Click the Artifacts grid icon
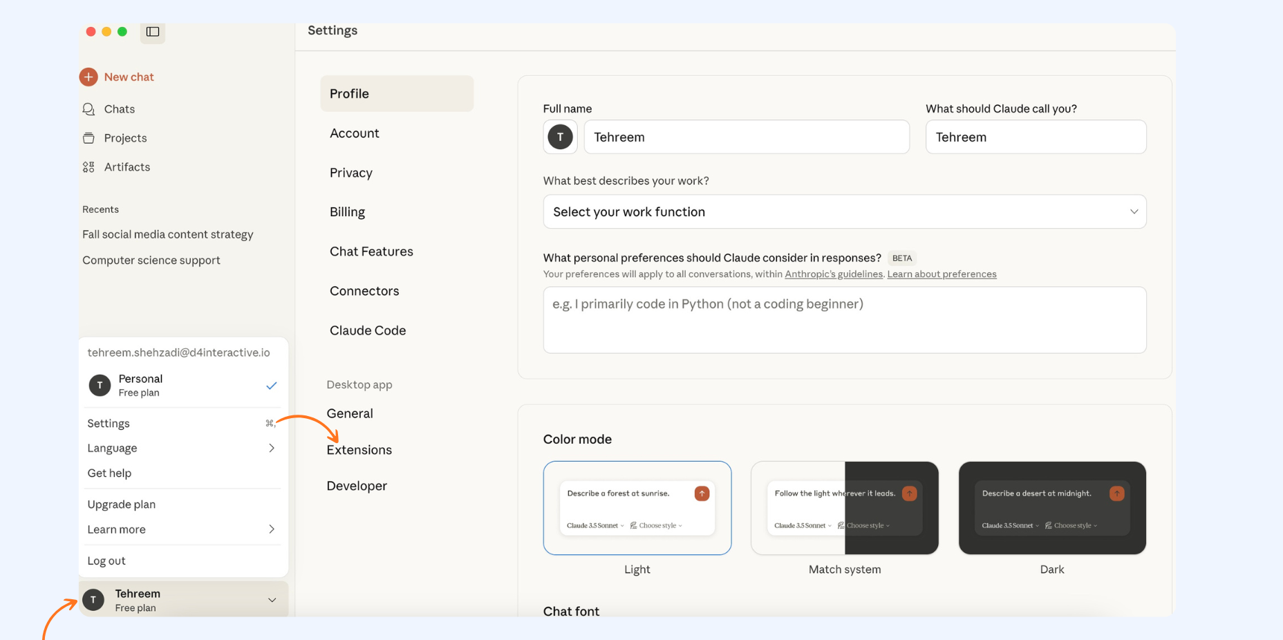Image resolution: width=1283 pixels, height=640 pixels. click(88, 167)
